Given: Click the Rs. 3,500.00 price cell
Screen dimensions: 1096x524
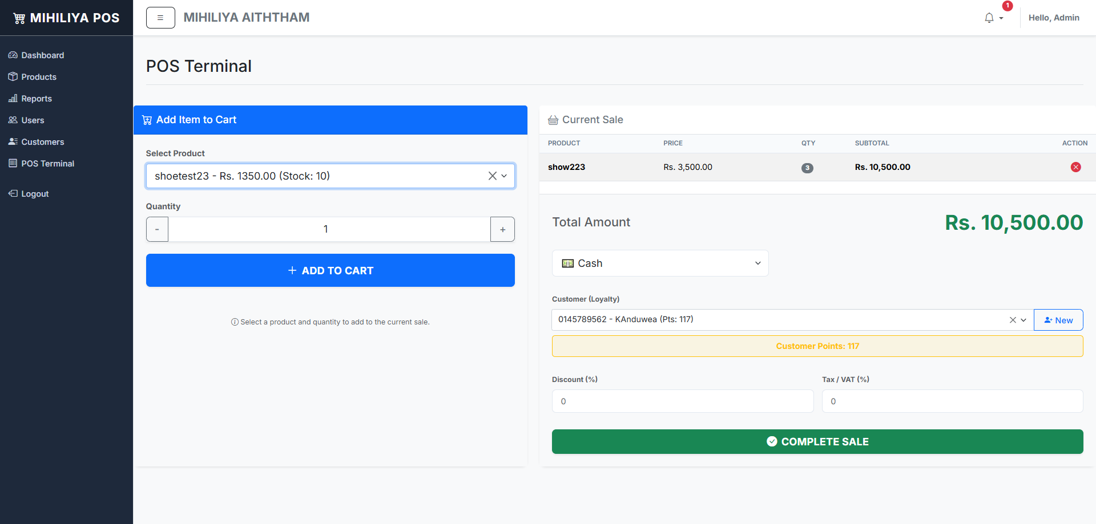Looking at the screenshot, I should (688, 167).
